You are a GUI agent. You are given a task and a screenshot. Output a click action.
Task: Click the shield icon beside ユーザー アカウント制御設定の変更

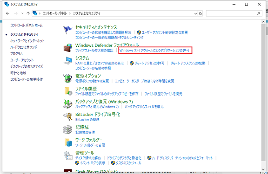[139, 32]
